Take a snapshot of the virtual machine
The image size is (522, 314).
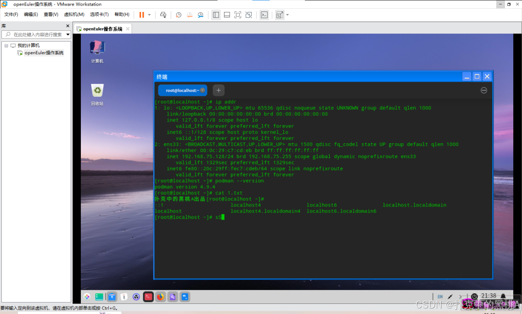[179, 15]
